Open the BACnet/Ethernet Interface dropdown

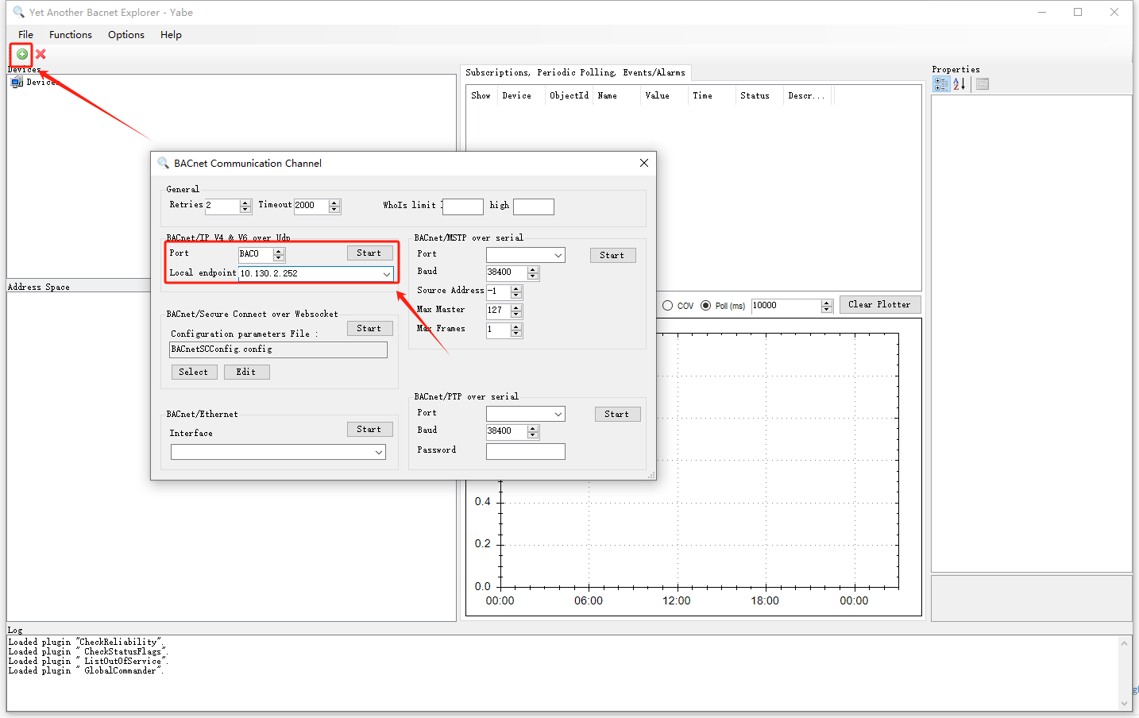point(379,452)
